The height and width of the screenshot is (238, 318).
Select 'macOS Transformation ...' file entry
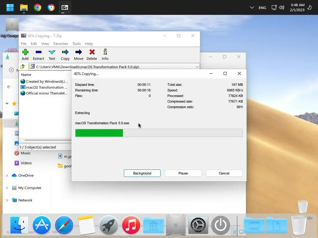(x=44, y=87)
